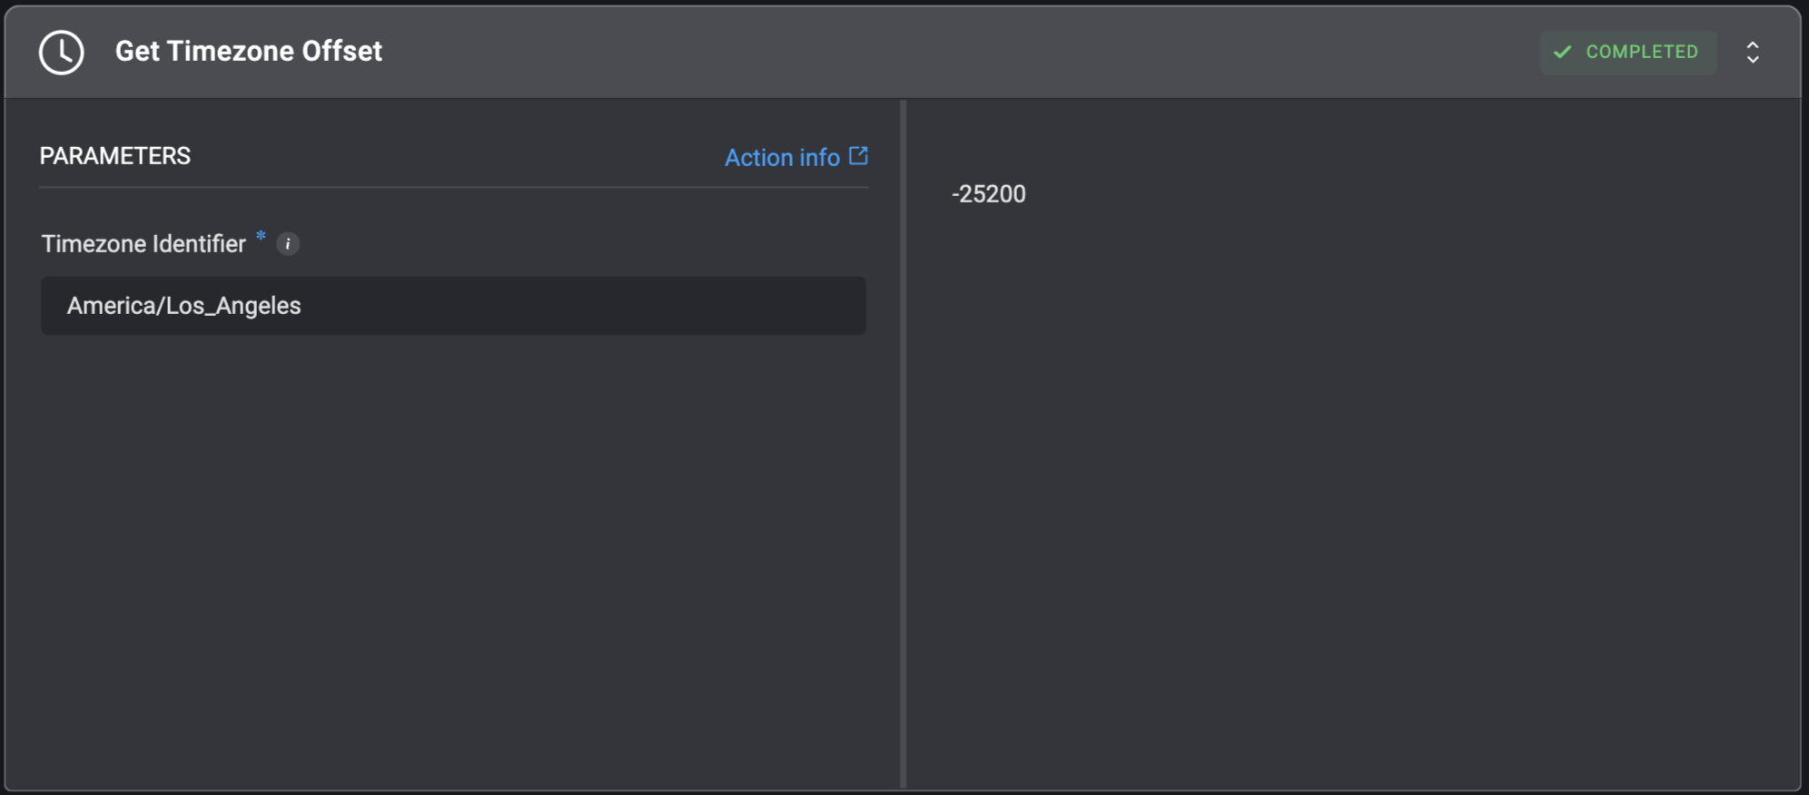Click the external link icon next to Action info
The height and width of the screenshot is (795, 1809).
[x=858, y=156]
